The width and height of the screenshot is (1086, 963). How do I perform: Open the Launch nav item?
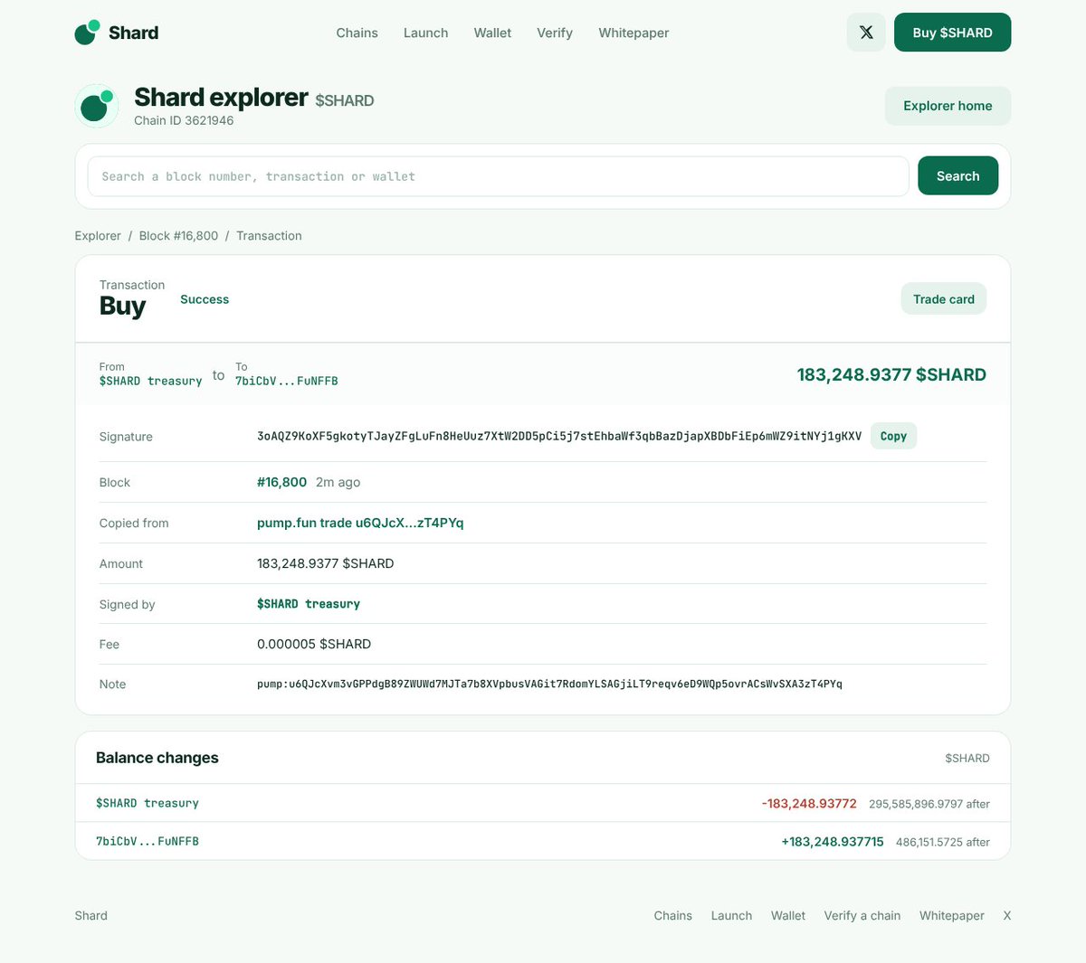click(425, 33)
